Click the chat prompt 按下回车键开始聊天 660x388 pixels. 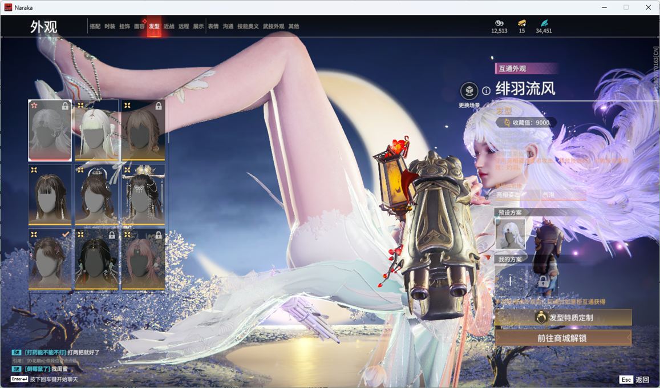[54, 379]
